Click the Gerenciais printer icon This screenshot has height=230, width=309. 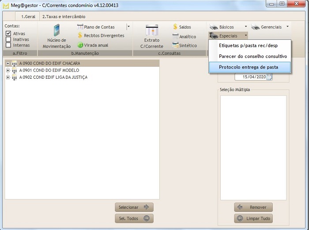(x=256, y=27)
